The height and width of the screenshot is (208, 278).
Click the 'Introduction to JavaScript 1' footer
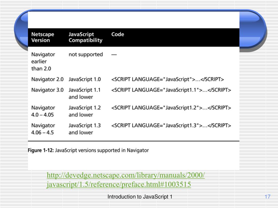coord(140,197)
